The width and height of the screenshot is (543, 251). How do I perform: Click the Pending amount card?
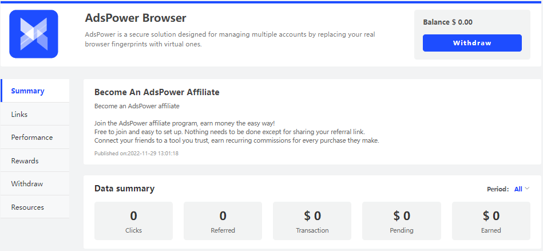tap(402, 221)
